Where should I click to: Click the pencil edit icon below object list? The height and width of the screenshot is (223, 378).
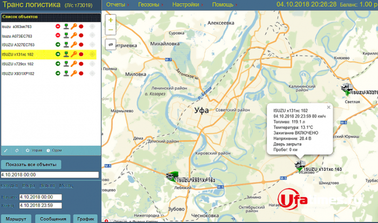coord(6,150)
